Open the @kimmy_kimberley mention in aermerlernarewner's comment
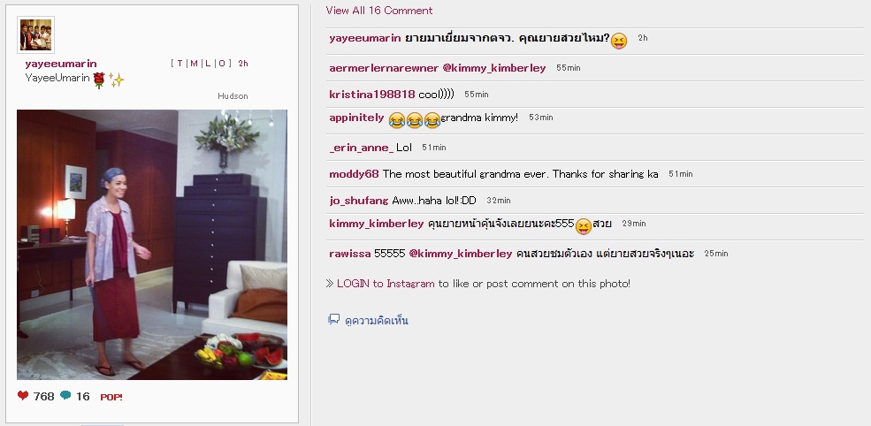Screen dimensions: 871x426 pos(493,68)
